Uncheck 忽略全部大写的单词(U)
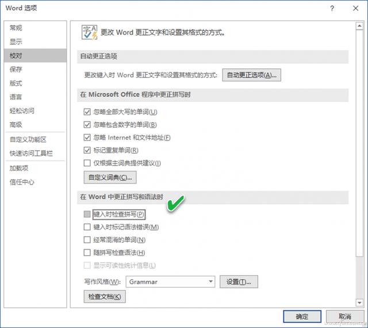 (x=87, y=112)
